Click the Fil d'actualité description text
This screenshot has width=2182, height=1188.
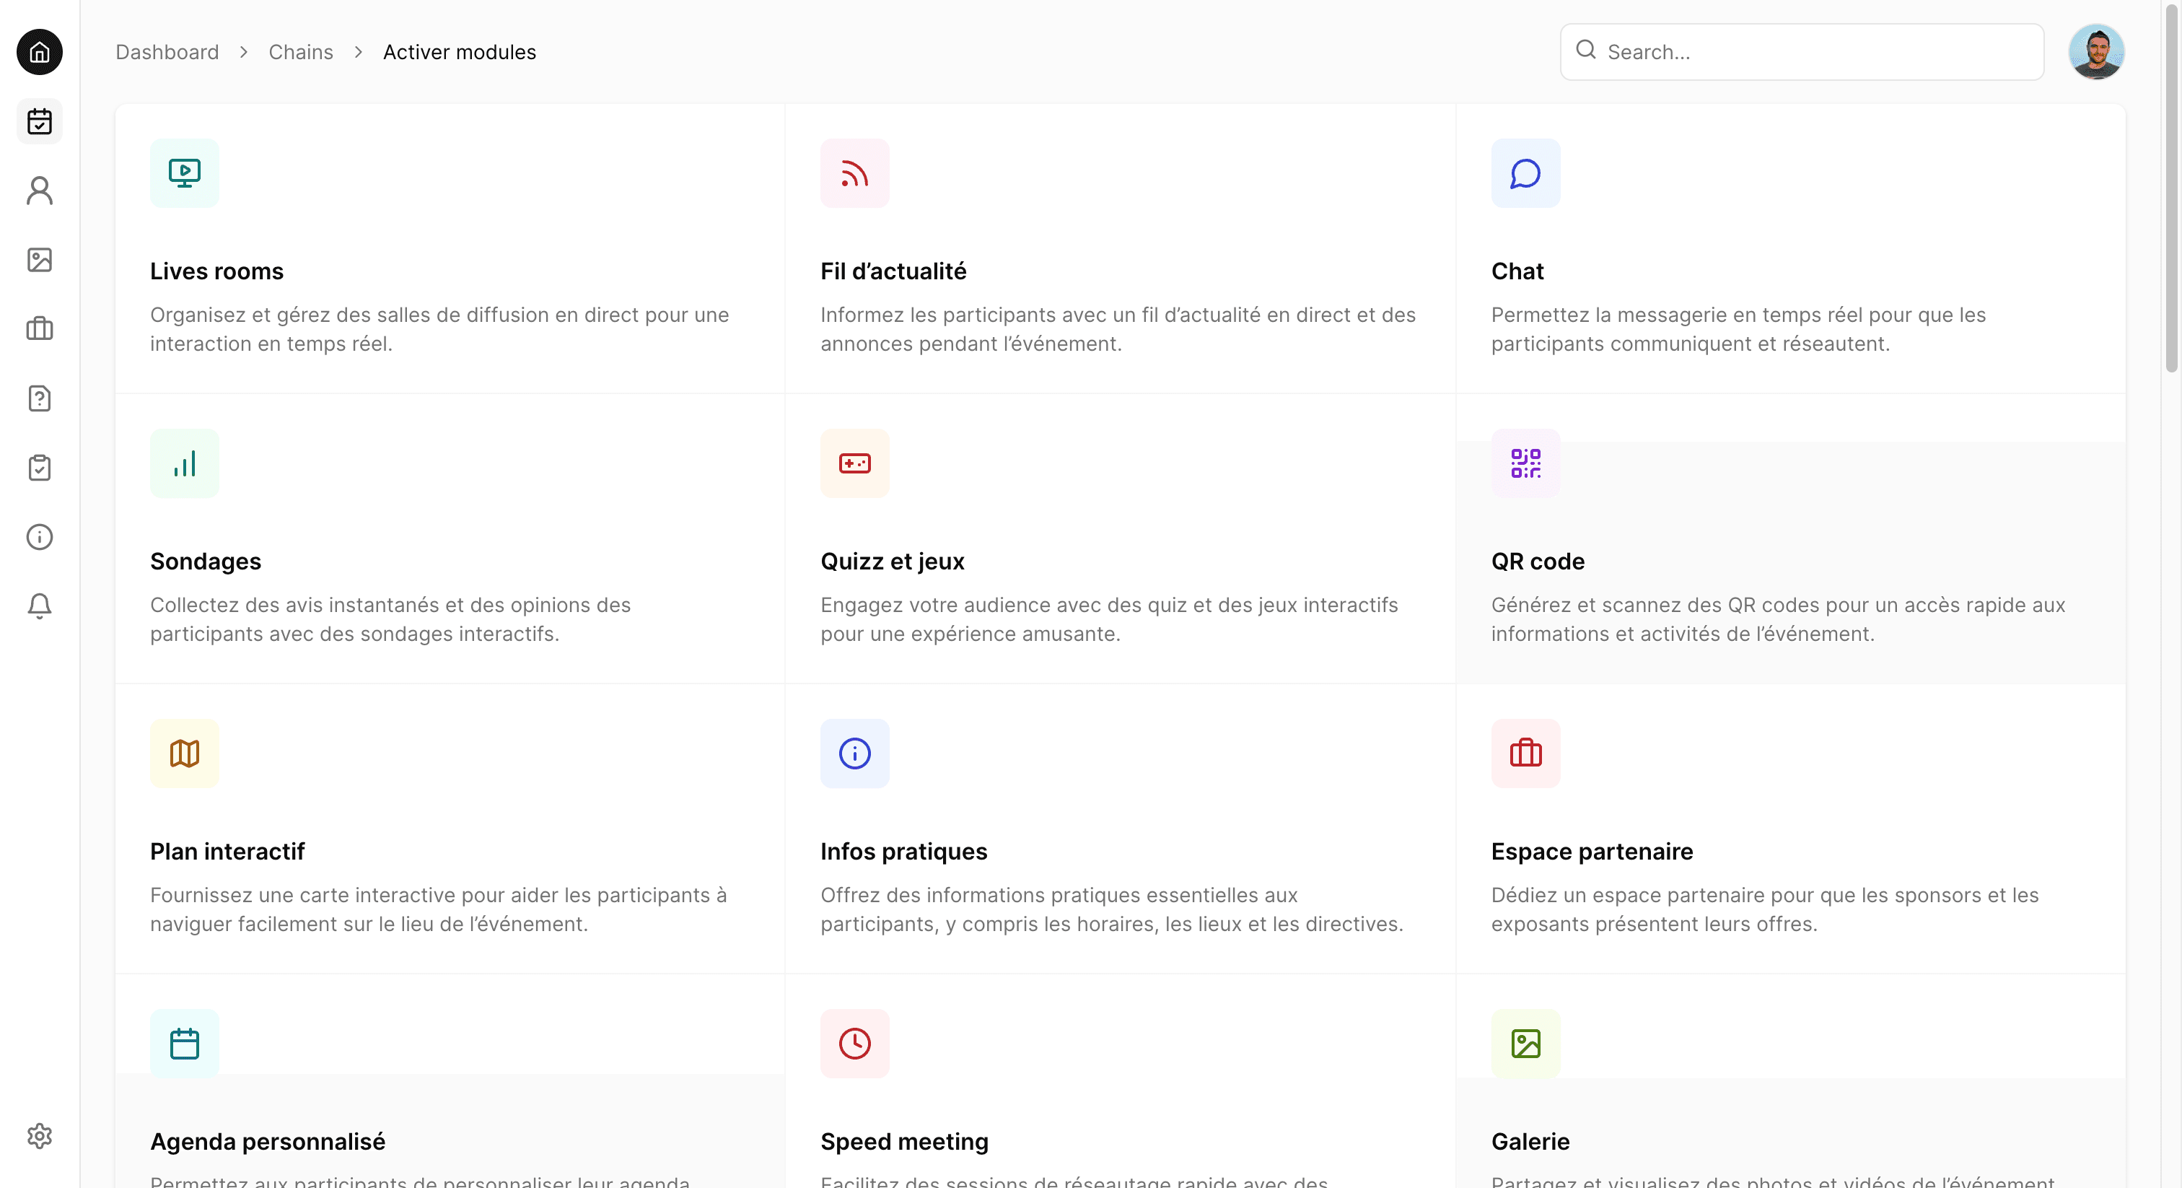[x=1118, y=329]
